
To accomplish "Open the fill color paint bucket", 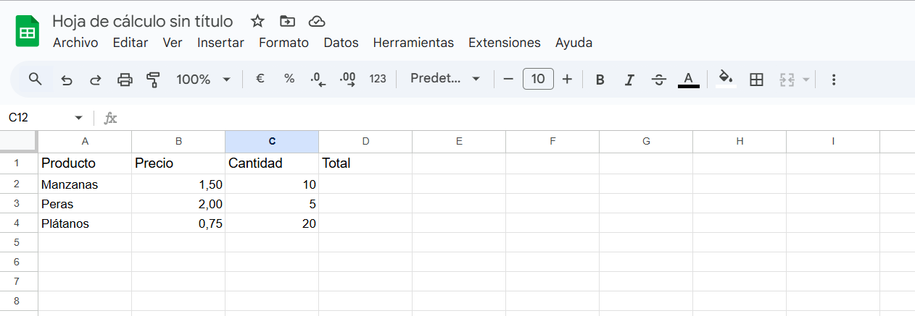I will pyautogui.click(x=726, y=78).
